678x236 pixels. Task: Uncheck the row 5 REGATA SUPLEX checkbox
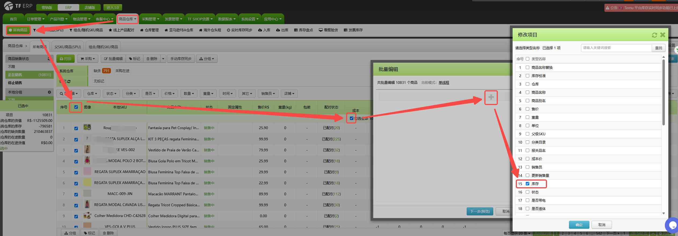tap(76, 173)
